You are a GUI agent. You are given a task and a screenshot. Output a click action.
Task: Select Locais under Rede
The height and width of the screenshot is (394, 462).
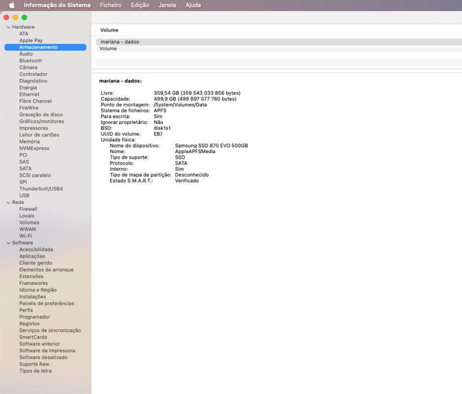[x=27, y=216]
